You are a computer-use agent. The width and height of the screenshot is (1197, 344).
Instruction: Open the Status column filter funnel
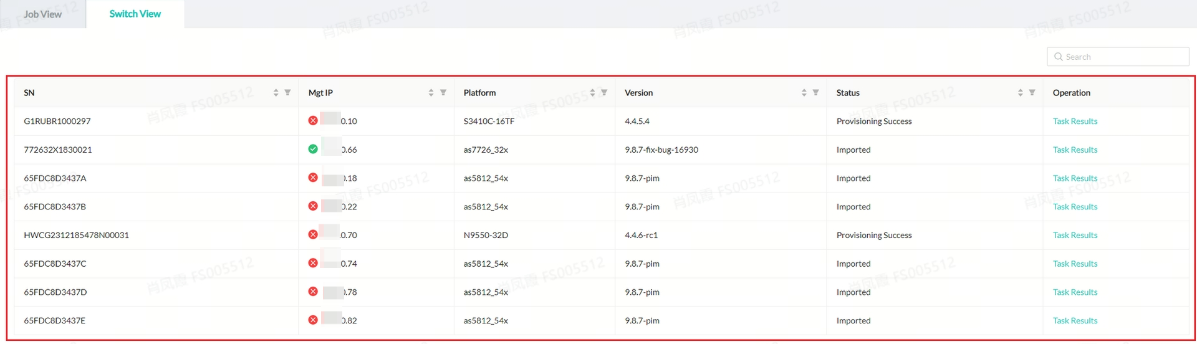[1032, 93]
